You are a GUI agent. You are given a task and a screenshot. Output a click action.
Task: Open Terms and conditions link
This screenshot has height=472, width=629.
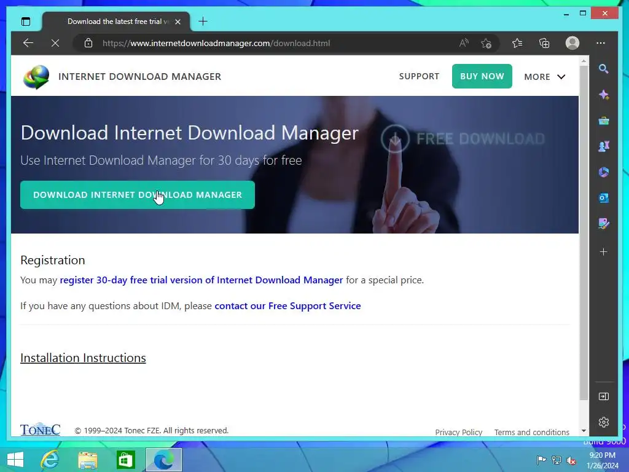[531, 432]
